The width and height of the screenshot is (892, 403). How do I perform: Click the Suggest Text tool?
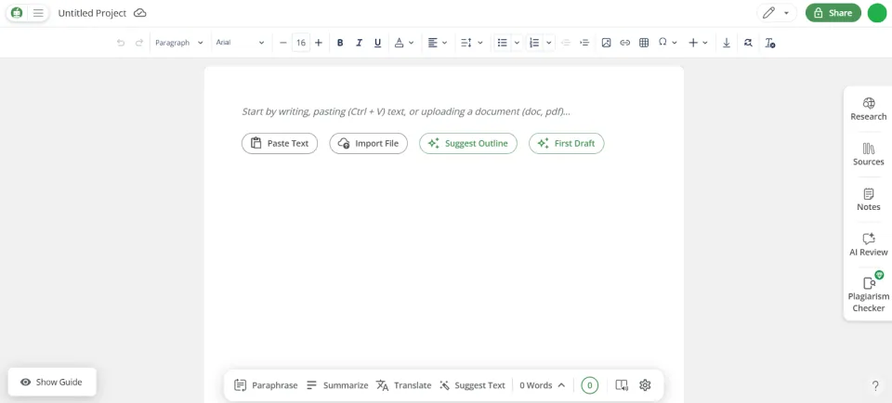(x=472, y=385)
